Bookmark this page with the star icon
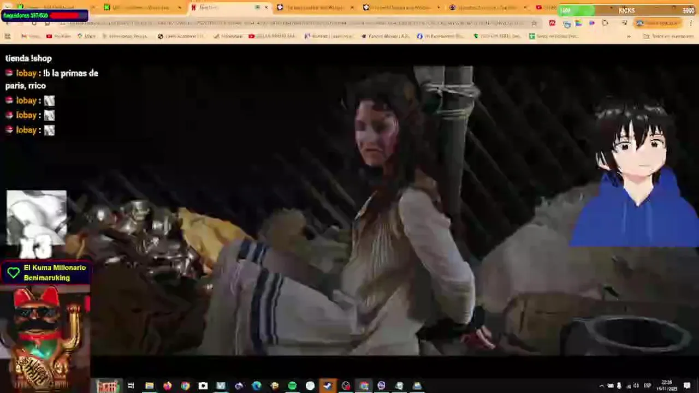 (x=534, y=23)
